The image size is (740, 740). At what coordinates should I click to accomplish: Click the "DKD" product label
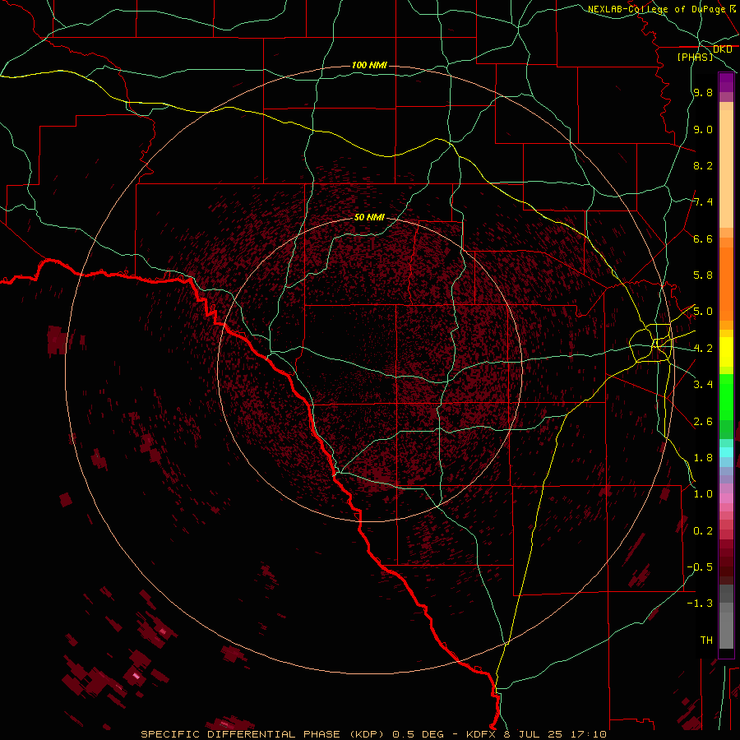[x=722, y=49]
